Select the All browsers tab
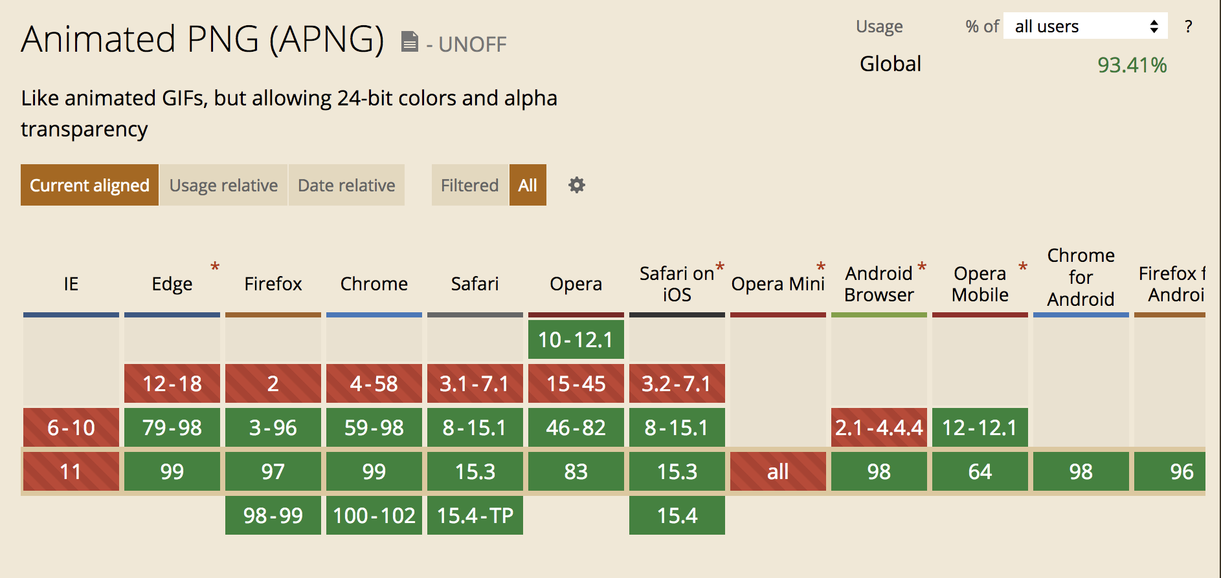The height and width of the screenshot is (578, 1221). click(x=528, y=186)
